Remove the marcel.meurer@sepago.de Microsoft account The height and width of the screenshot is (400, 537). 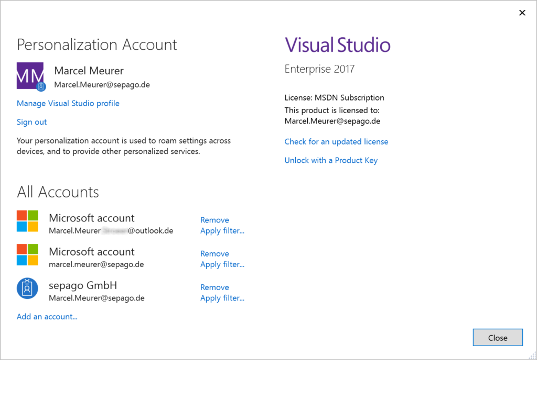tap(214, 254)
